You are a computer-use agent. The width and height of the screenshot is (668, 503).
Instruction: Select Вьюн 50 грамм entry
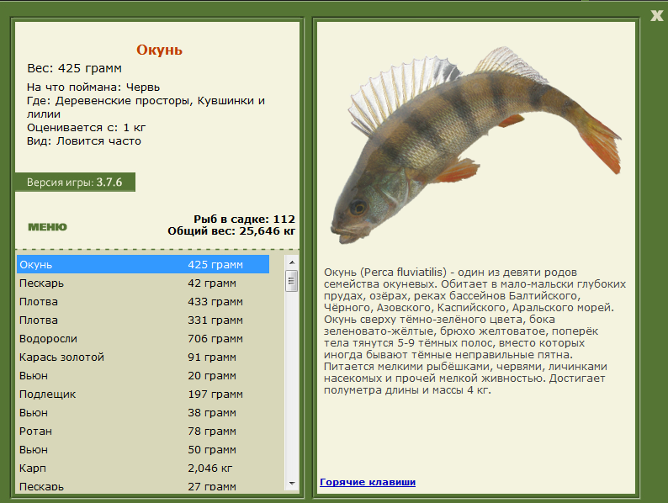click(x=143, y=450)
